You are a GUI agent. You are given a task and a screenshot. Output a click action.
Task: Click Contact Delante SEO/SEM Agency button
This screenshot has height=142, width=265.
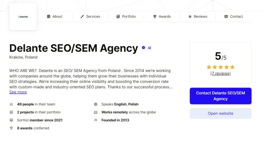(x=220, y=96)
